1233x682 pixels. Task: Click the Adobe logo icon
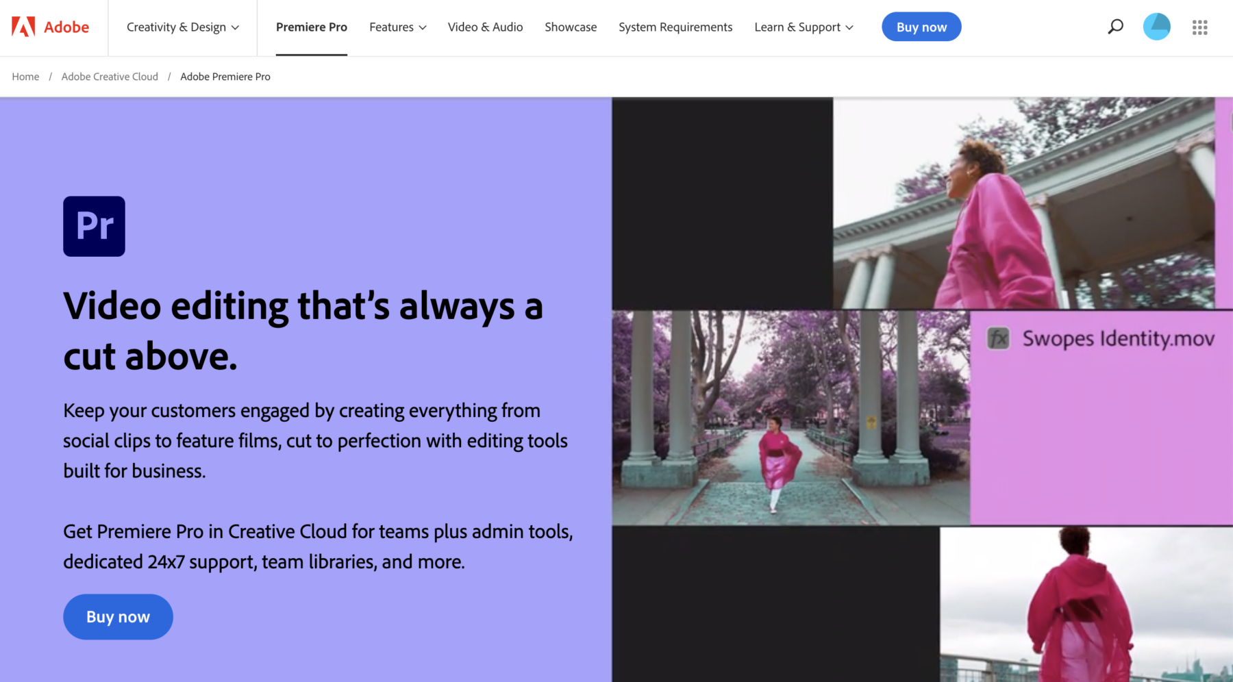pos(23,27)
